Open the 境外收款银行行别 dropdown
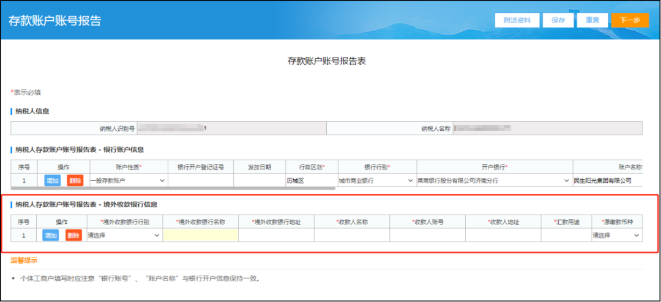 click(x=124, y=235)
